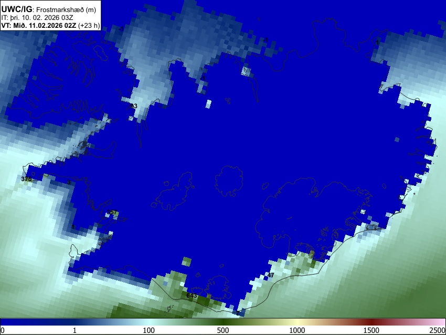Click the map value label '93'
This screenshot has height=335, width=446.
(x=134, y=106)
